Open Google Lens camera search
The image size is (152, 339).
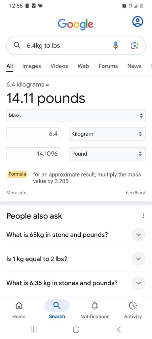coord(134,45)
